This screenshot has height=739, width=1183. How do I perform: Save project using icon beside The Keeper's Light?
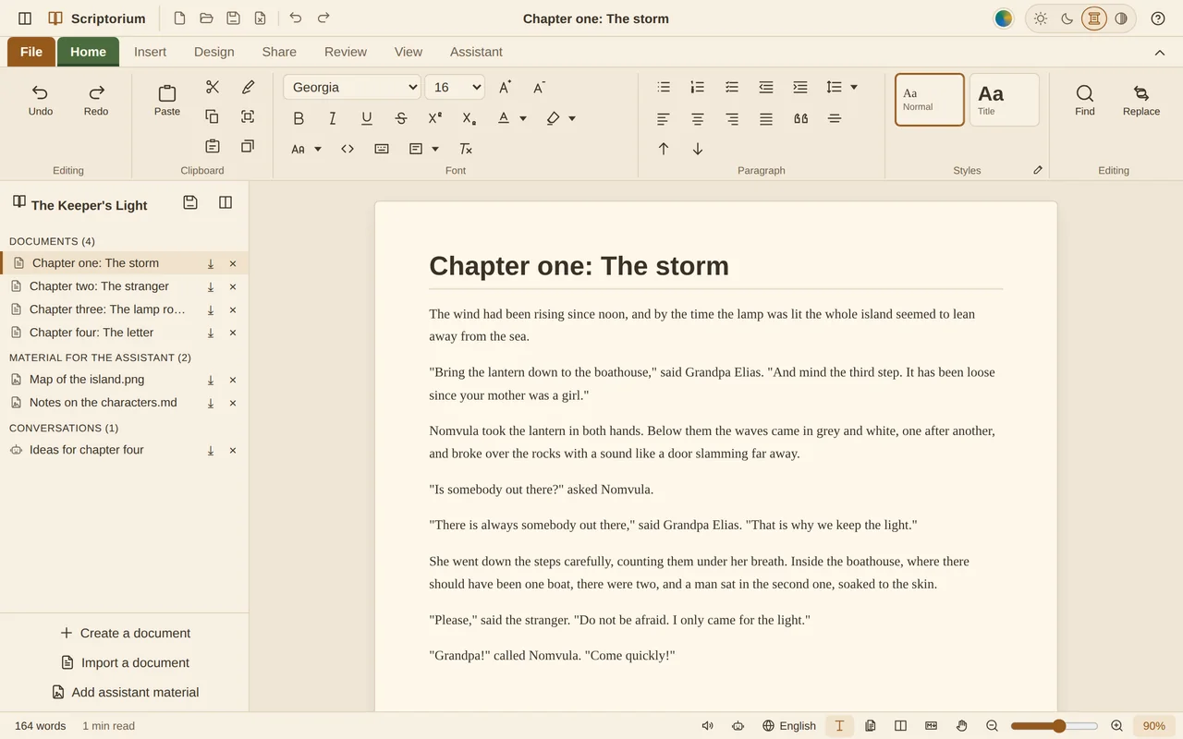(190, 203)
